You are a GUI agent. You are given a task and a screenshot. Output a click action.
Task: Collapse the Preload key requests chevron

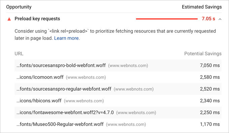[220, 19]
